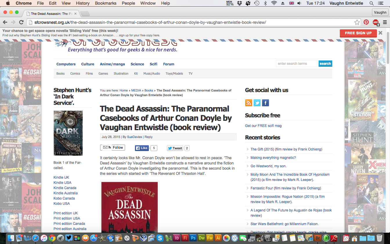This screenshot has width=390, height=244.
Task: Open the Forum navigation item
Action: tap(169, 64)
